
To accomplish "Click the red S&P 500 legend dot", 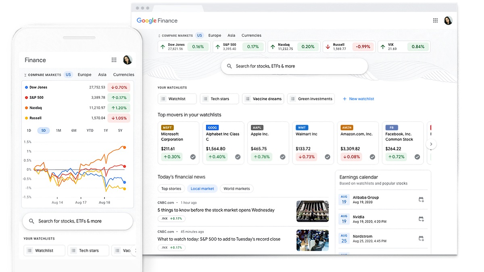I will pos(27,98).
